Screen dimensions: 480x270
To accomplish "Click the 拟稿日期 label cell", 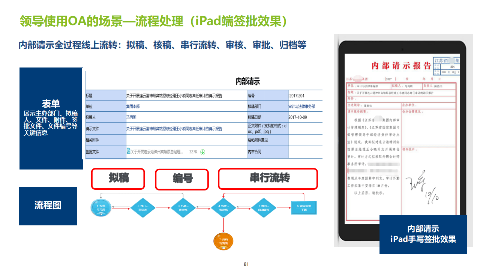I will pyautogui.click(x=268, y=117).
